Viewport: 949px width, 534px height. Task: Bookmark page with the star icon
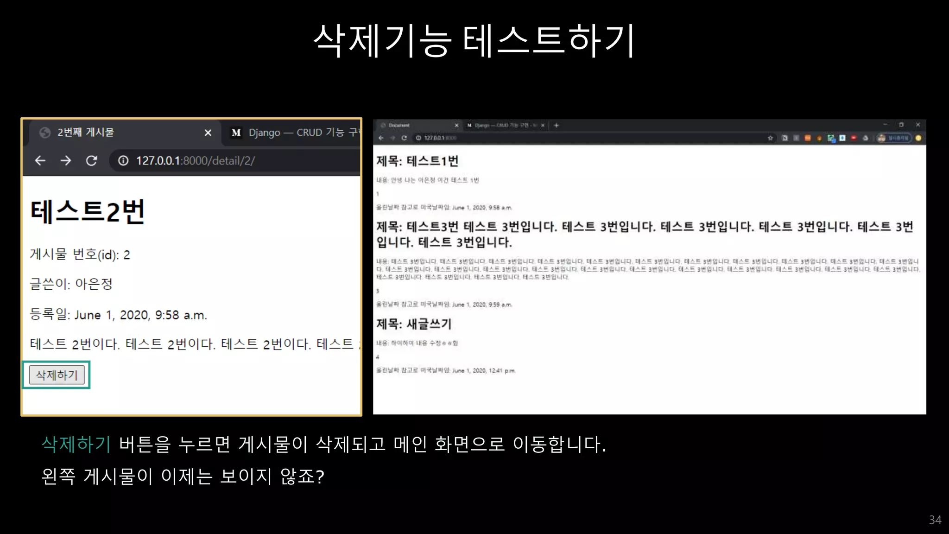pos(770,138)
